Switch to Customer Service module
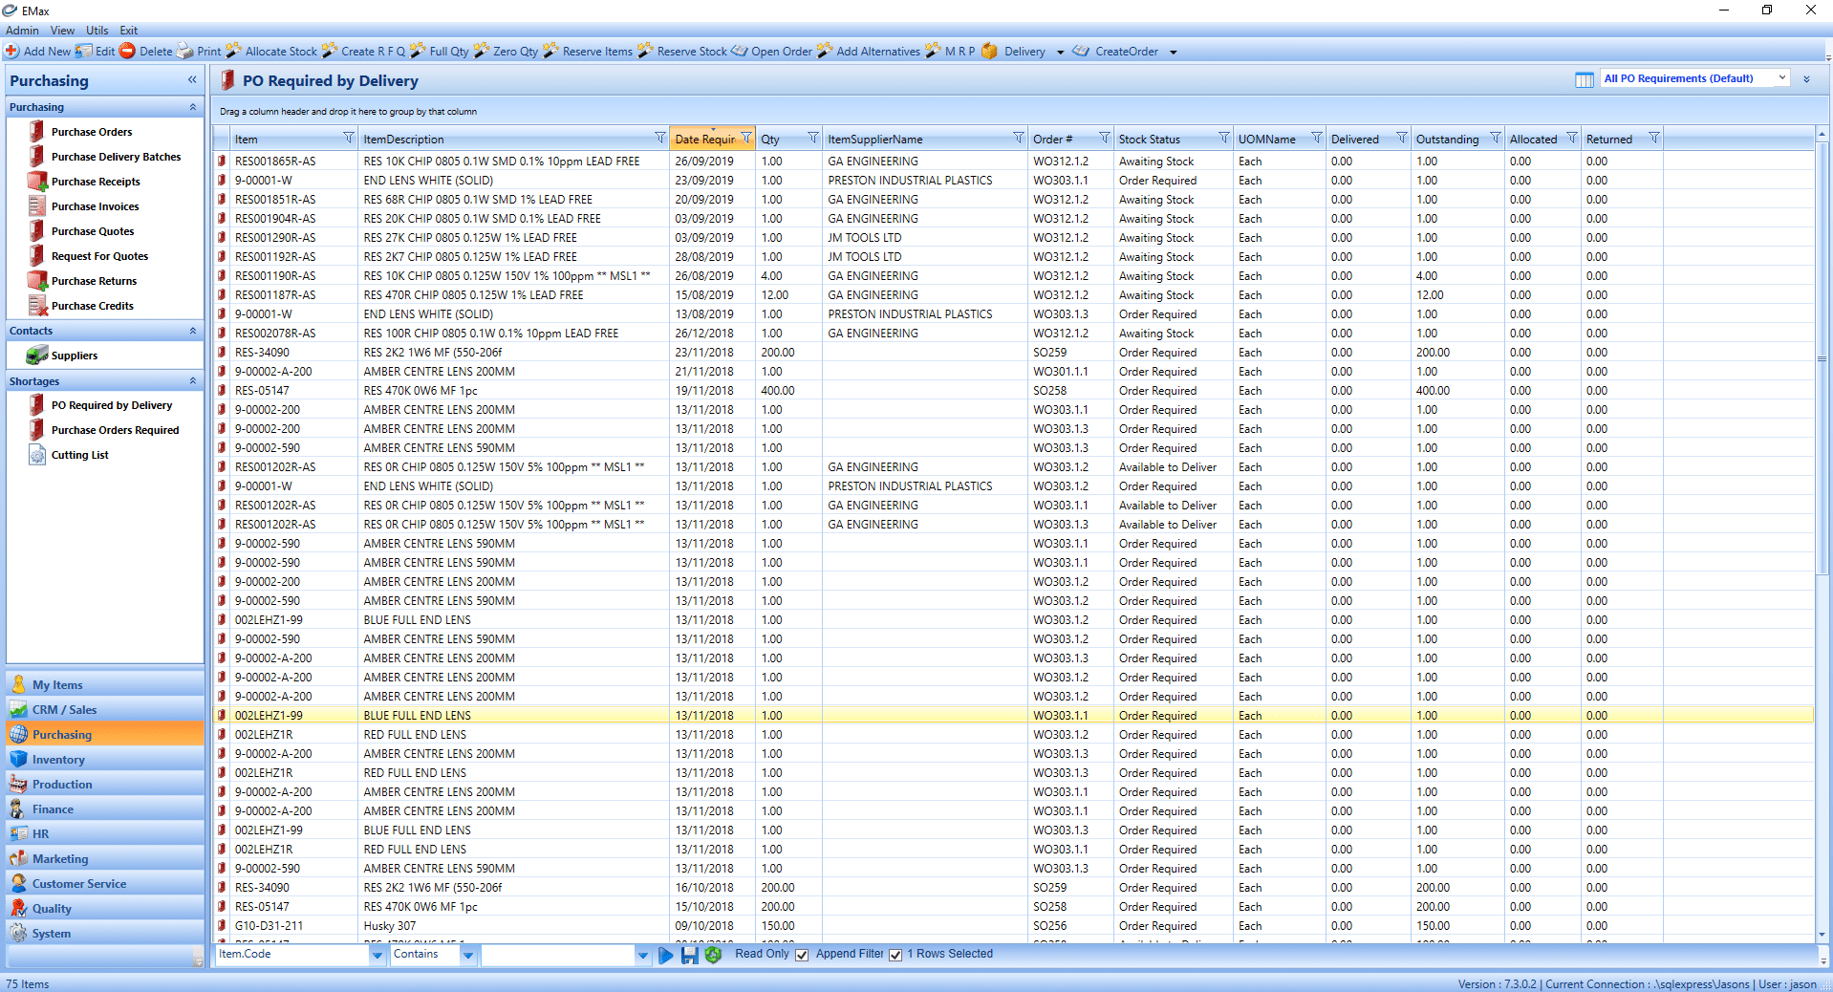 click(105, 883)
